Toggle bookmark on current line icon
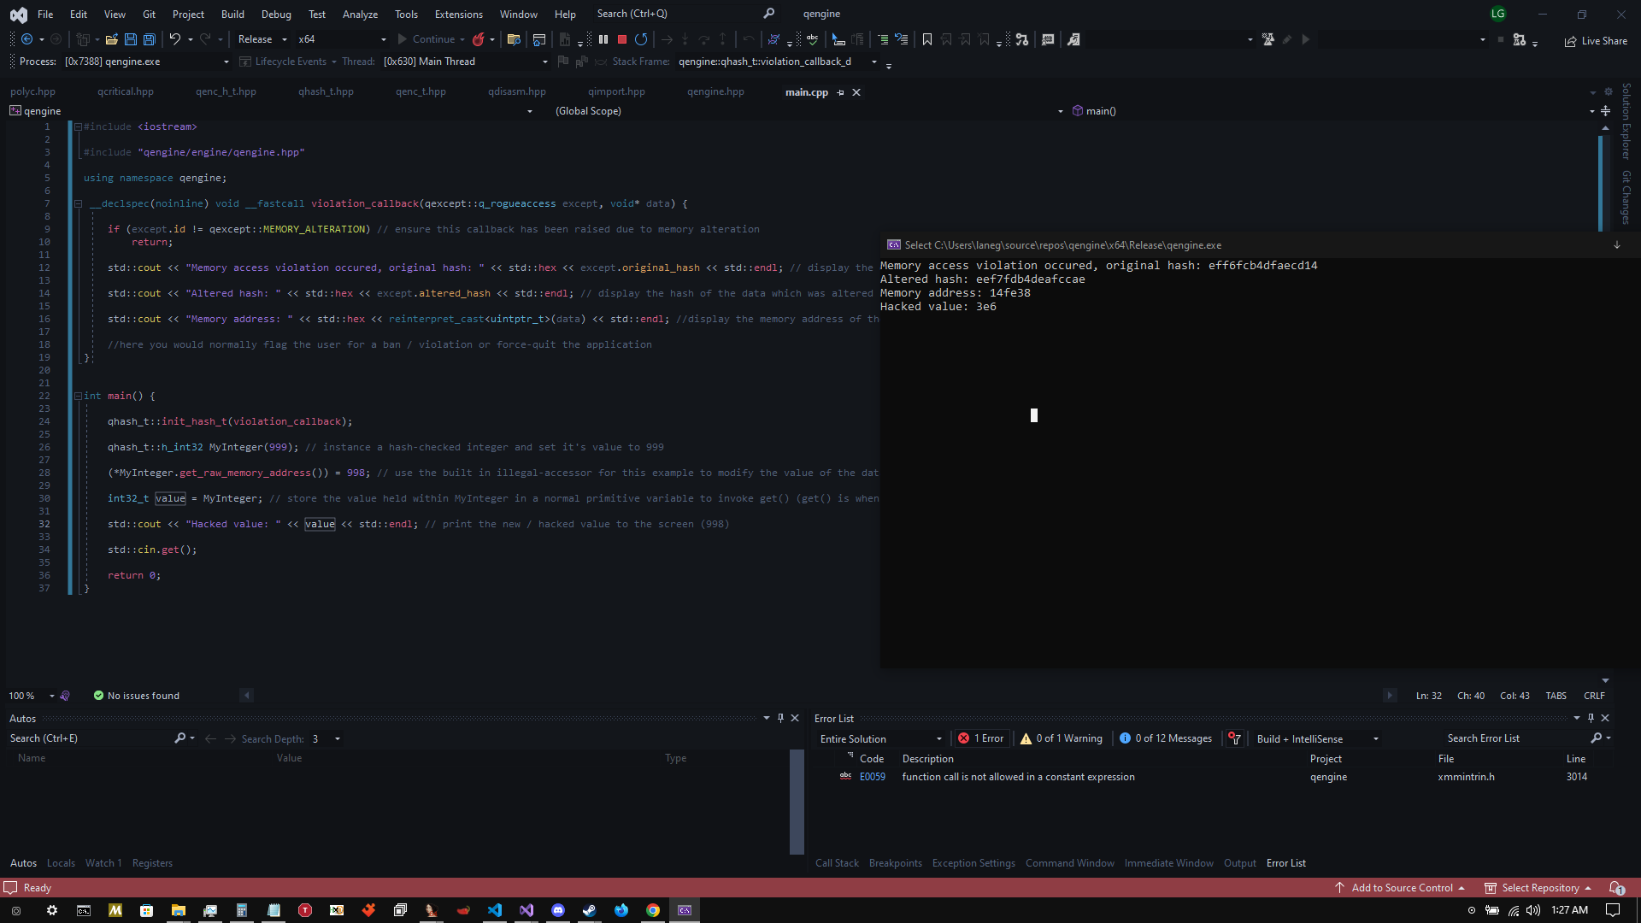 pos(927,39)
